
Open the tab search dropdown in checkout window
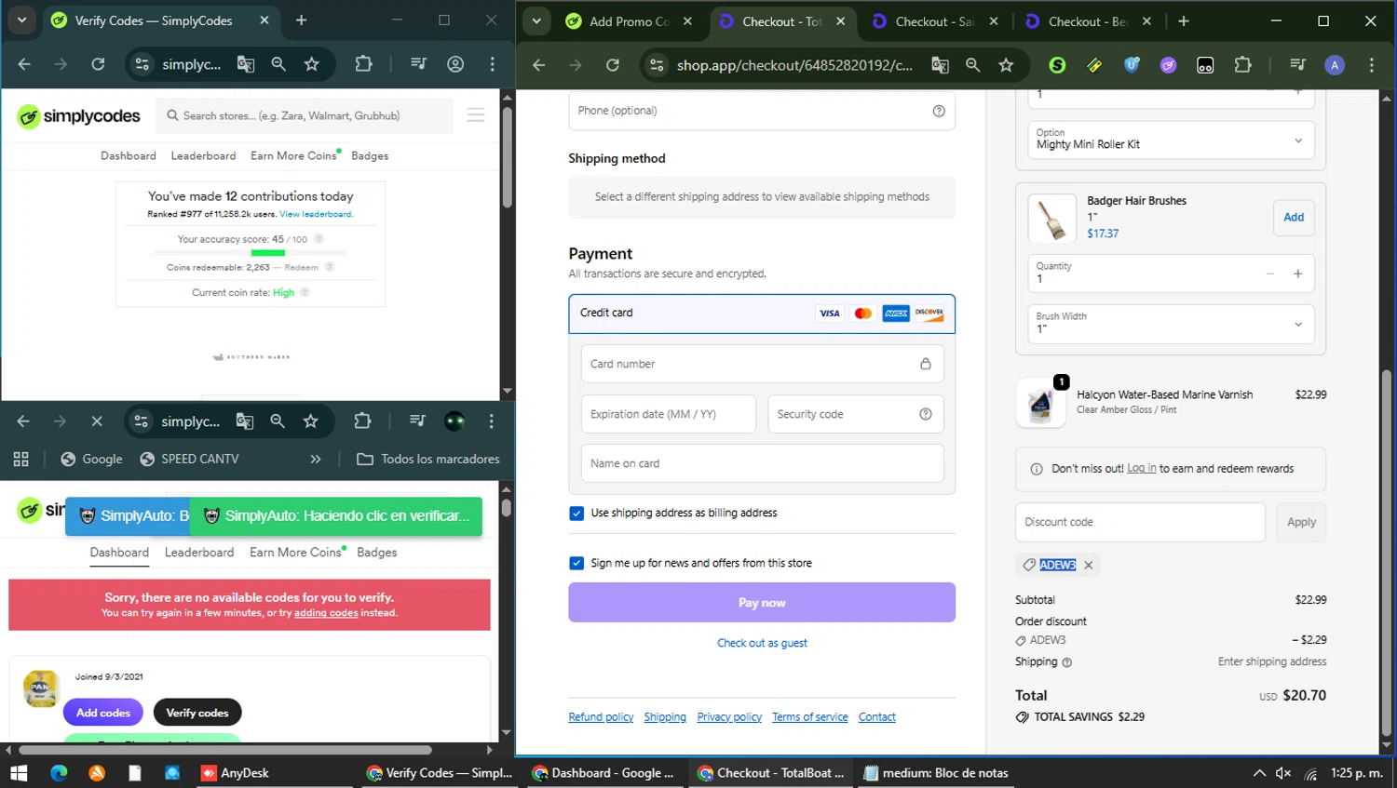click(x=537, y=20)
